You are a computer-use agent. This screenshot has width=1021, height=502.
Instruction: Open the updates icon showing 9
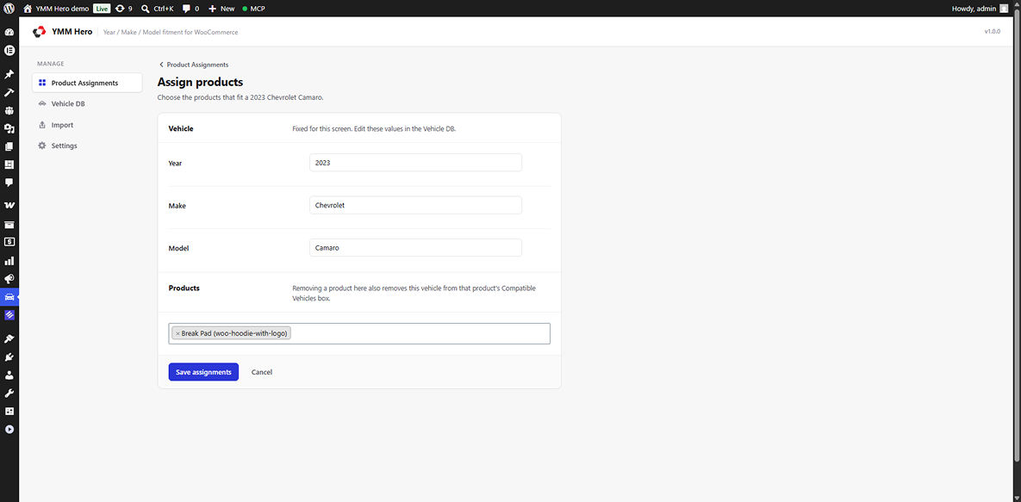pos(120,9)
